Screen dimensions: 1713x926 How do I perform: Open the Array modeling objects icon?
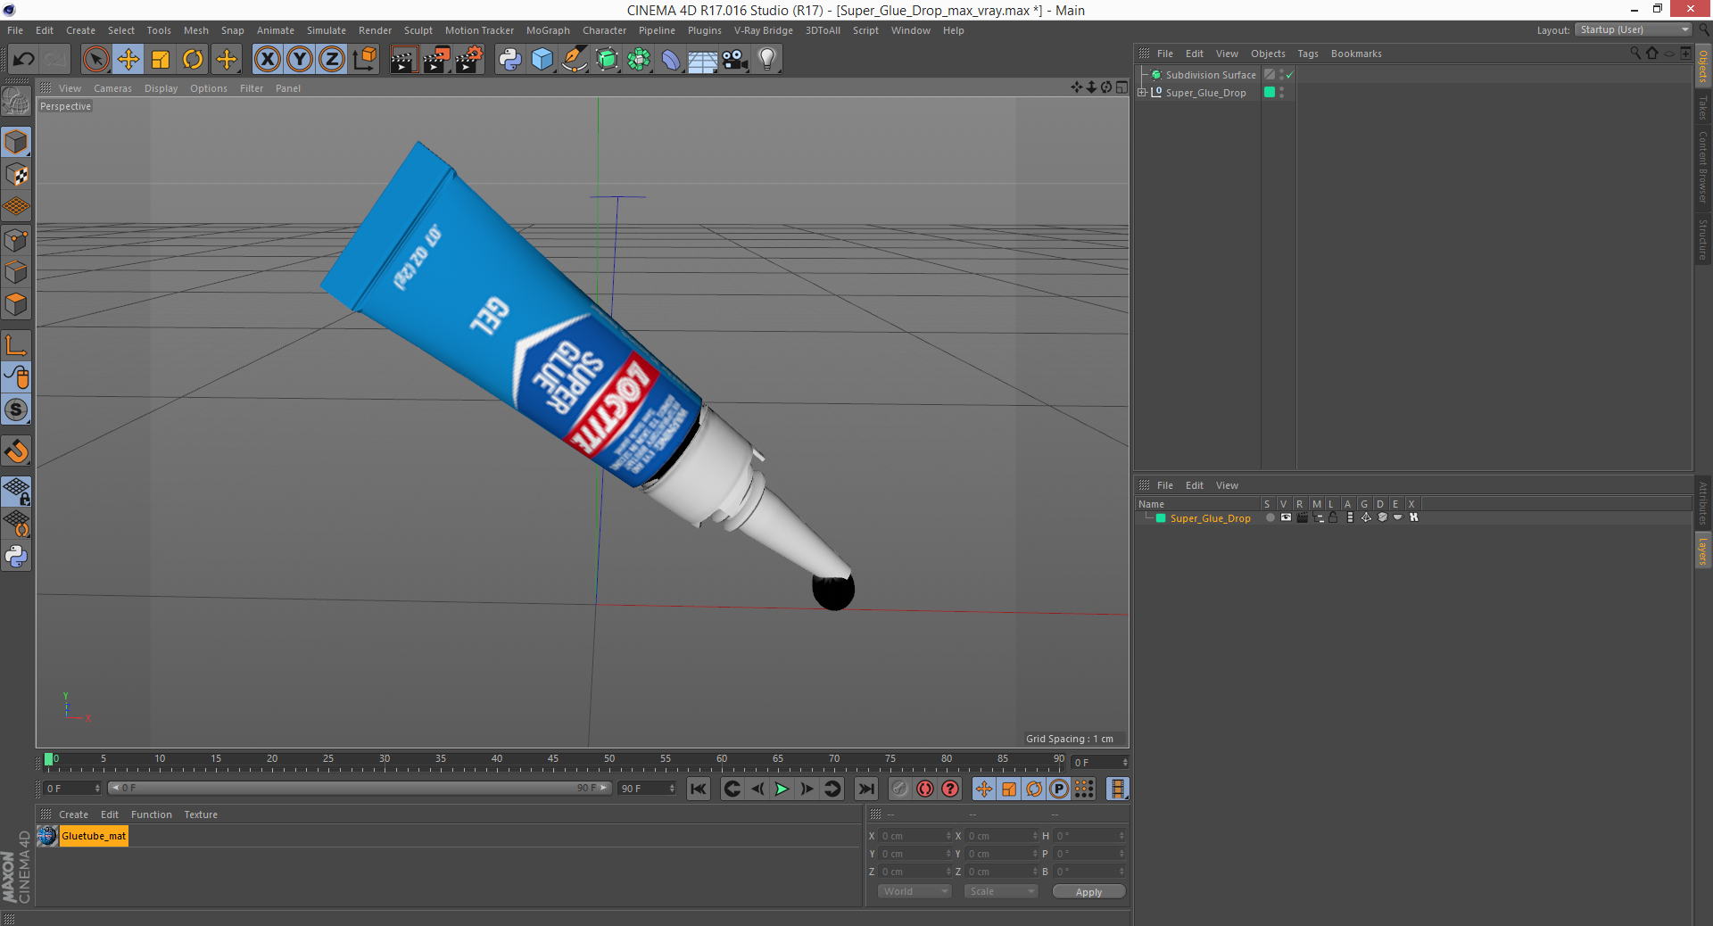click(x=639, y=60)
